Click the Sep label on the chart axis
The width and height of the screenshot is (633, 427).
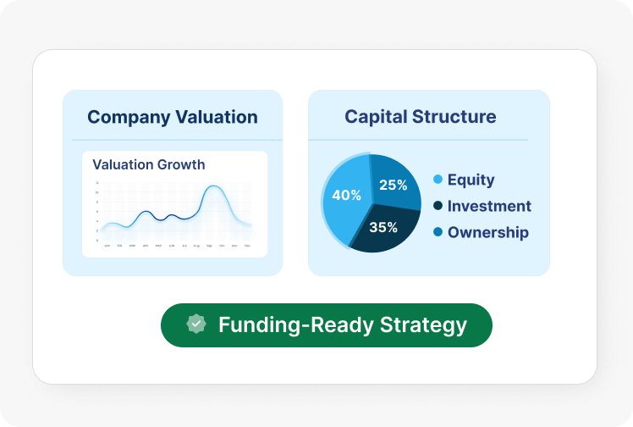click(x=209, y=246)
